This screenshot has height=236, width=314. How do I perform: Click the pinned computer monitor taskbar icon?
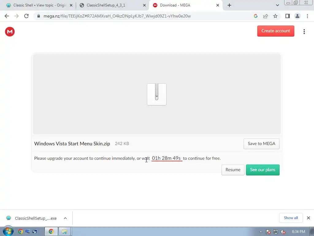(x=27, y=232)
